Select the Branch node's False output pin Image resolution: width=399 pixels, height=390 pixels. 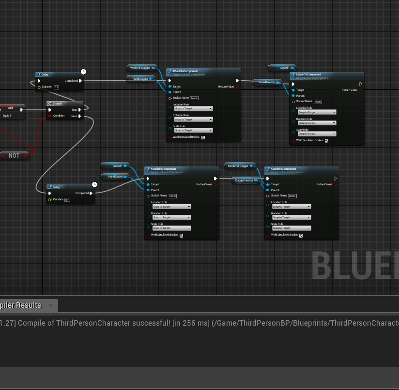[79, 116]
